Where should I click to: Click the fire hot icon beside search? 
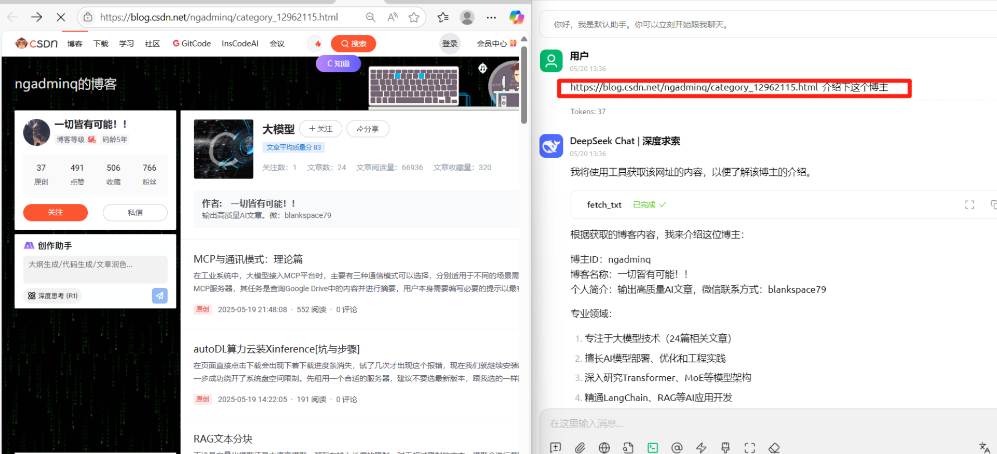(x=318, y=44)
